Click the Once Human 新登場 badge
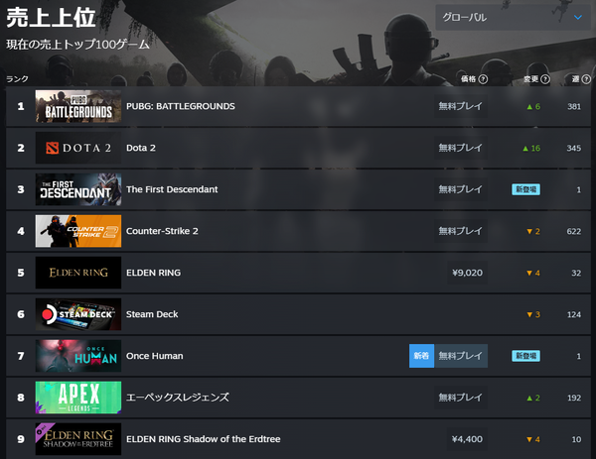This screenshot has width=596, height=459. [526, 356]
